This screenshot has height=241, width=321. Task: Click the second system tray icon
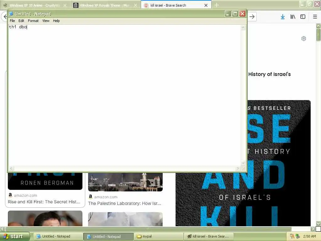[x=298, y=237]
